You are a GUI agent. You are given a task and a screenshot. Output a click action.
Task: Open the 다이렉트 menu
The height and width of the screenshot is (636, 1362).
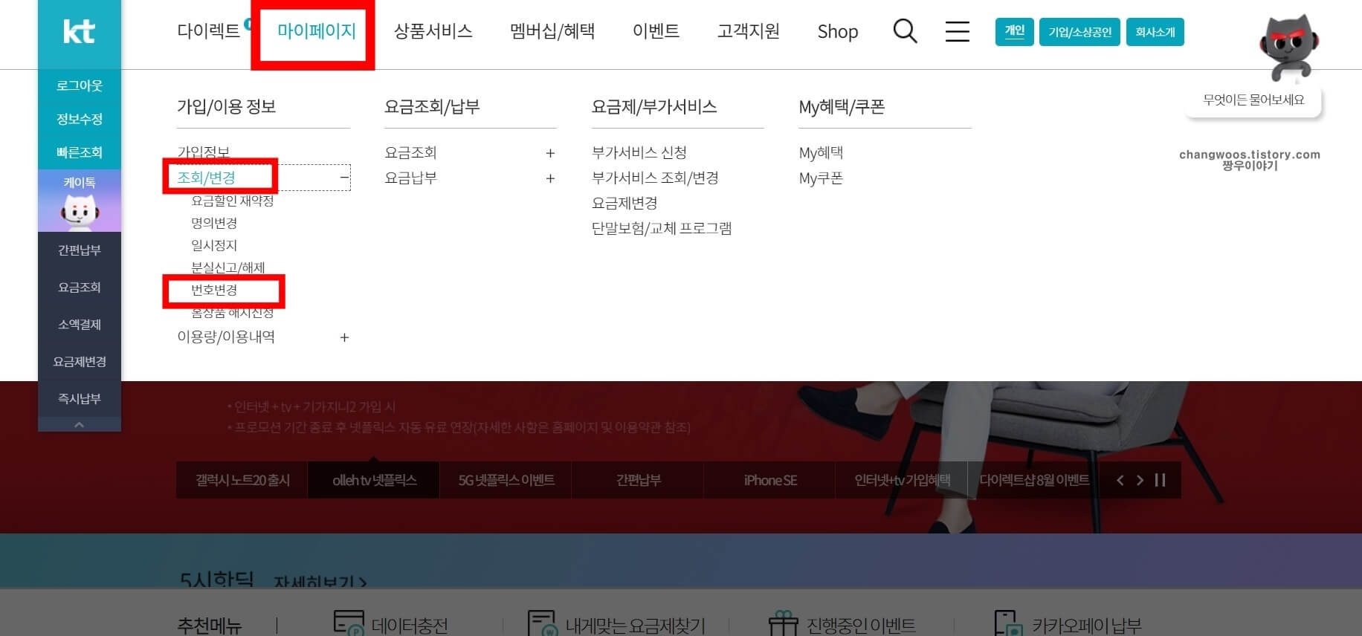coord(209,31)
